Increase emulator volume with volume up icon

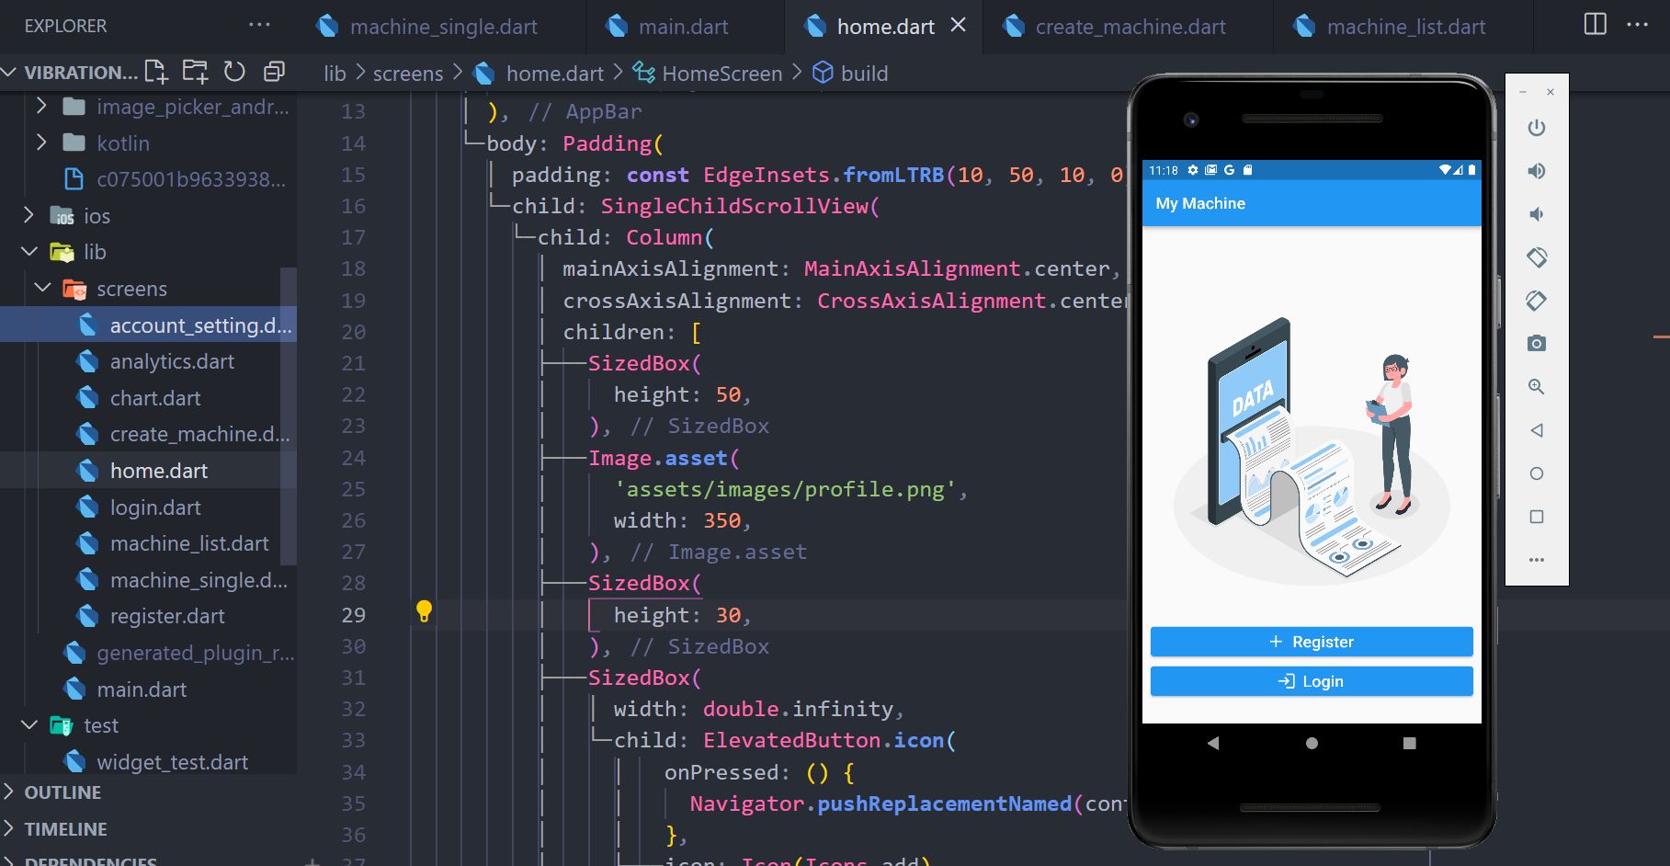[x=1536, y=171]
